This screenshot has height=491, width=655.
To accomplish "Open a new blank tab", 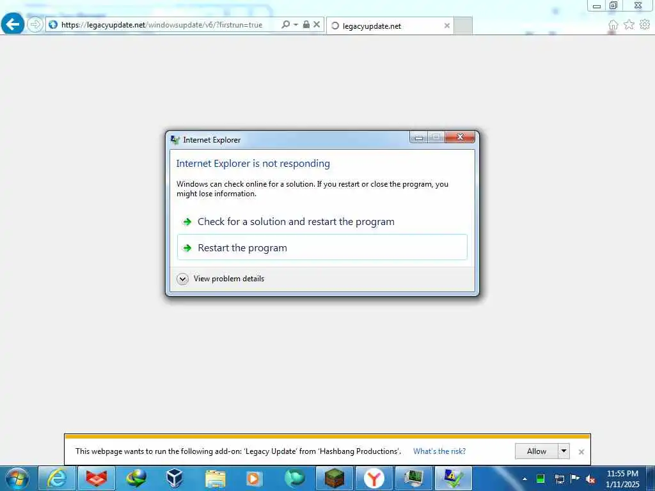I will click(463, 26).
